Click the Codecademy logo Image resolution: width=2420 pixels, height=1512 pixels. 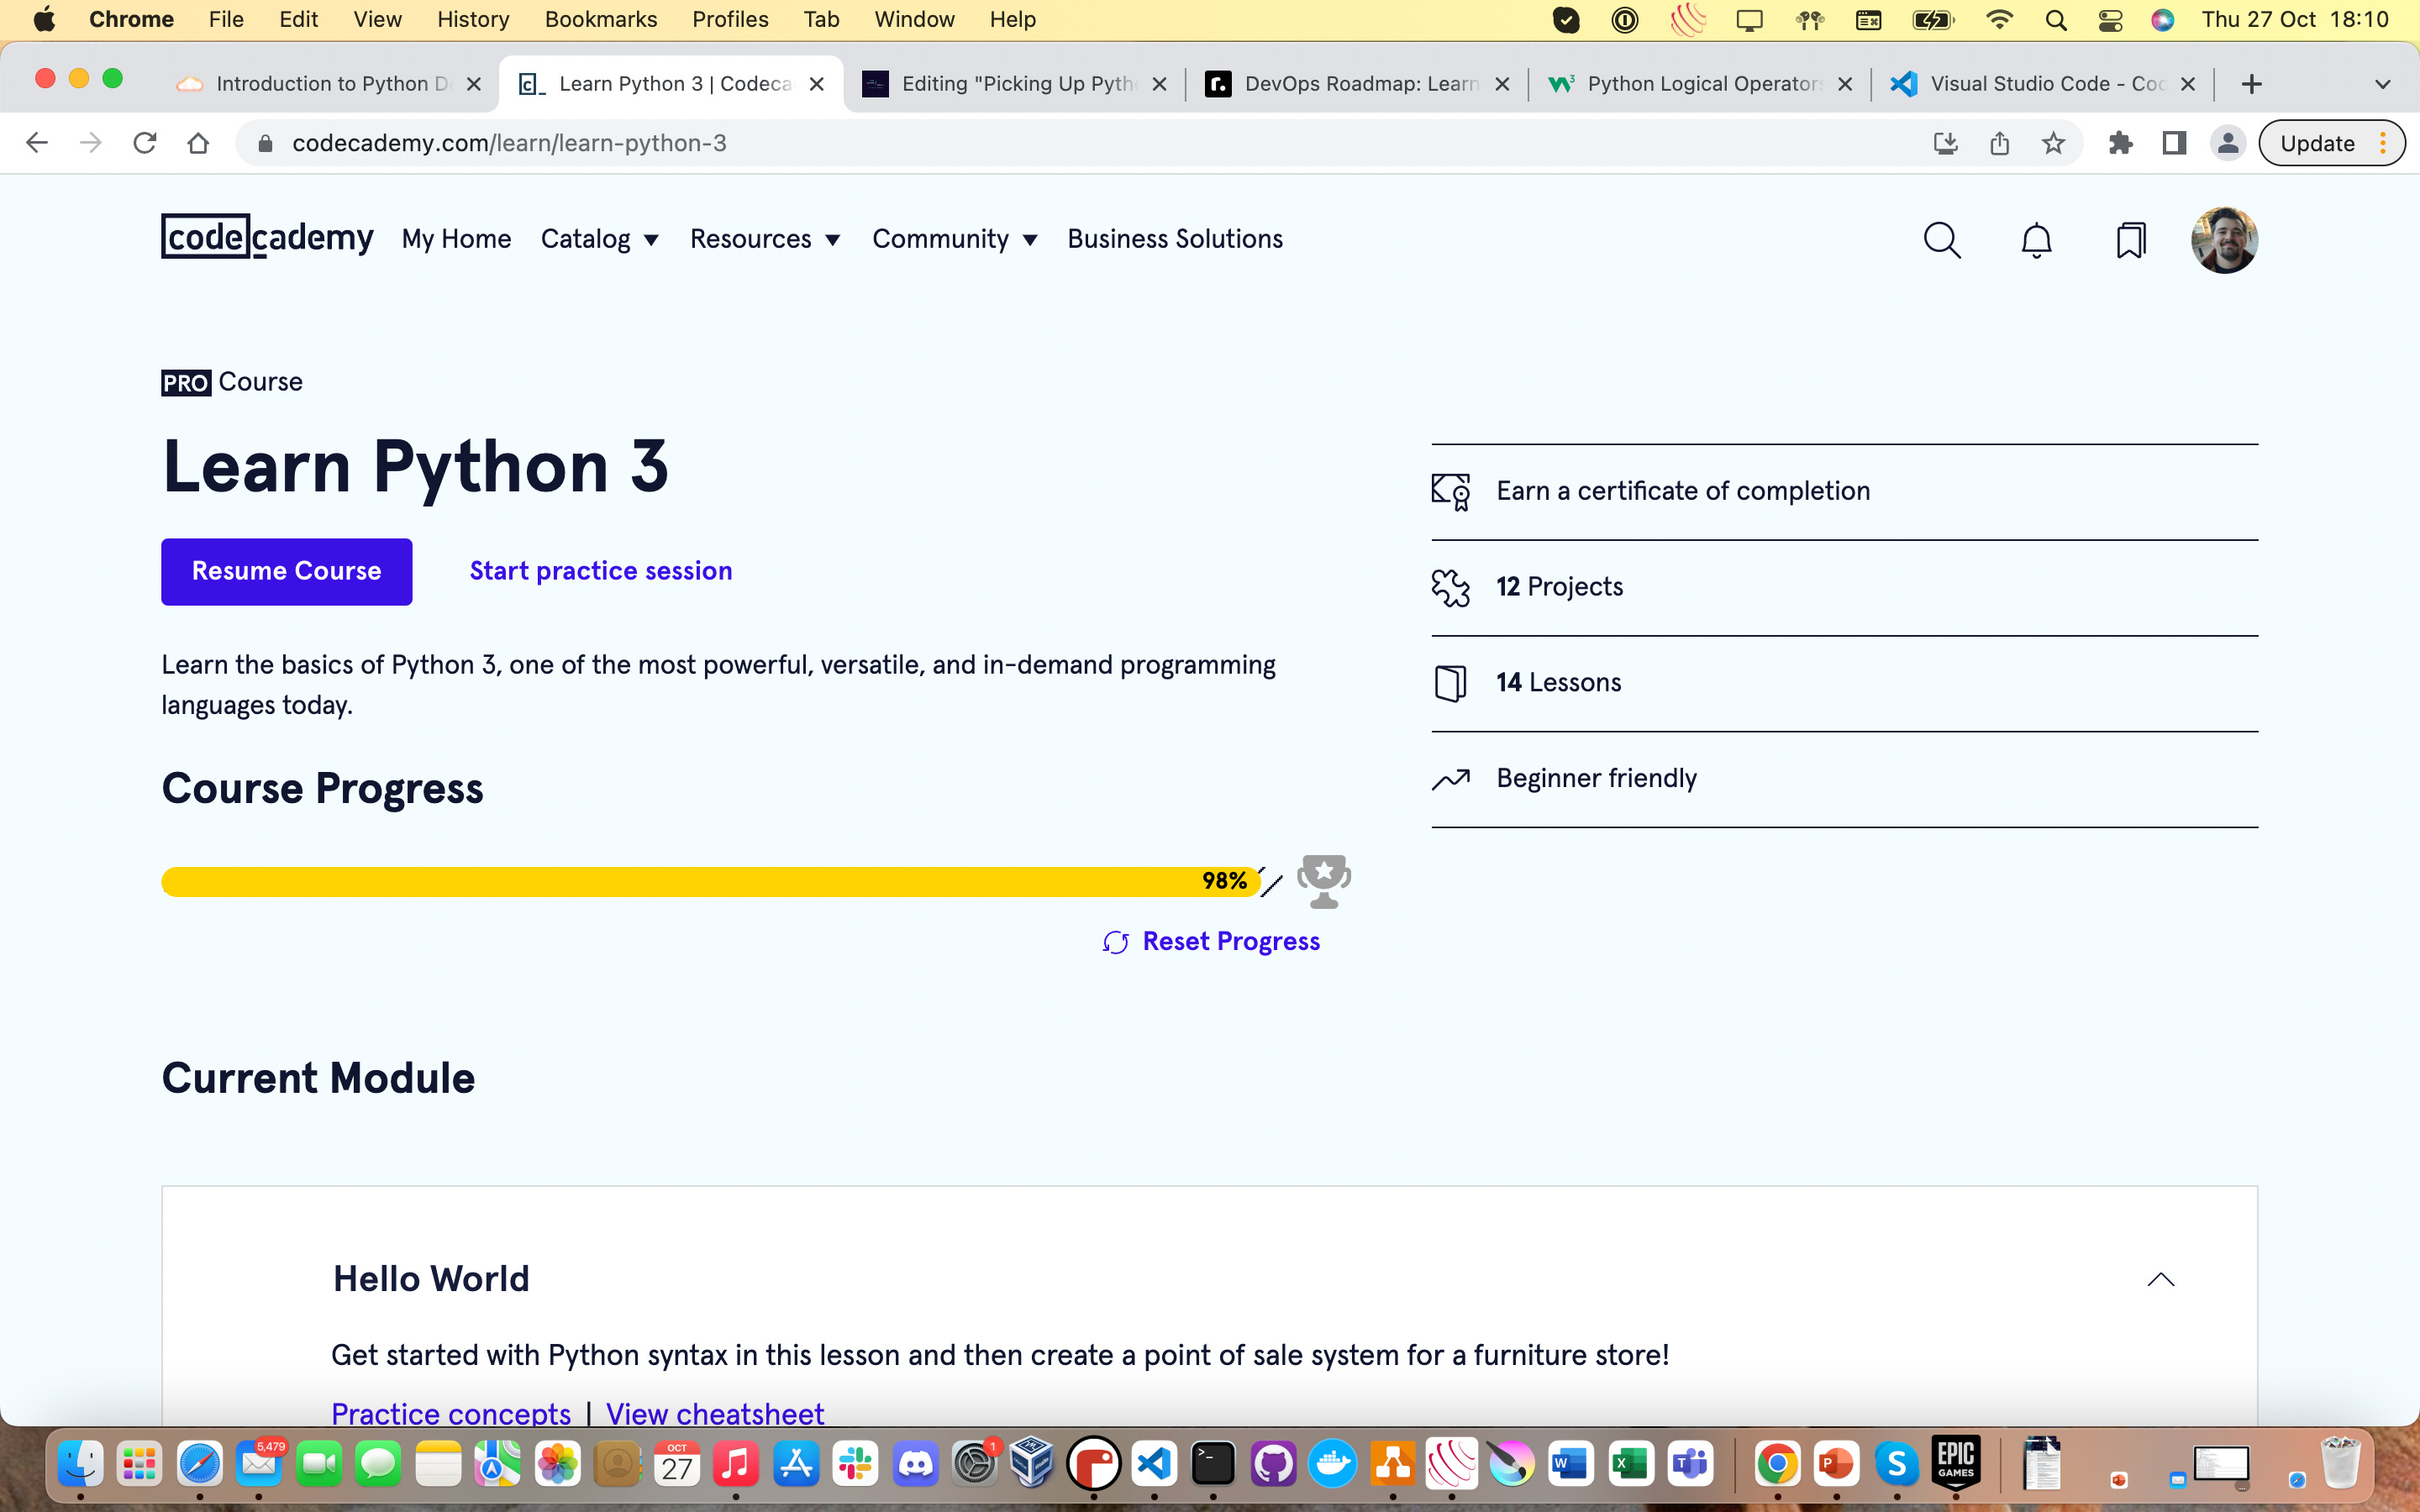click(267, 238)
